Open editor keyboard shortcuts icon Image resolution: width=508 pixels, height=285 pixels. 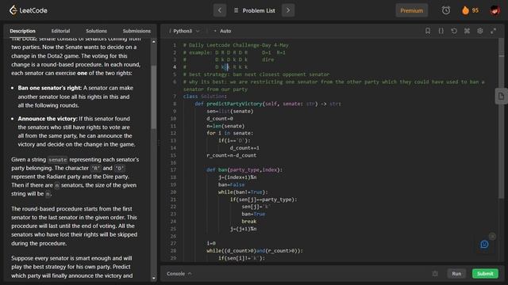[467, 31]
